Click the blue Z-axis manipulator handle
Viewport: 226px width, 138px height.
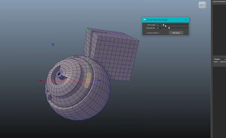(99, 80)
